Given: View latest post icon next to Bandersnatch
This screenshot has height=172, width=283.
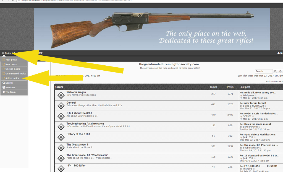Looking at the screenshot, I should tap(259, 127).
